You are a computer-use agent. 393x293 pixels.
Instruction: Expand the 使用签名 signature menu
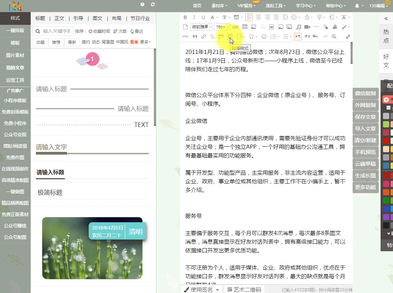pos(201,290)
